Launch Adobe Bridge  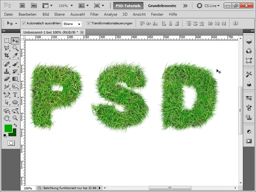22,6
